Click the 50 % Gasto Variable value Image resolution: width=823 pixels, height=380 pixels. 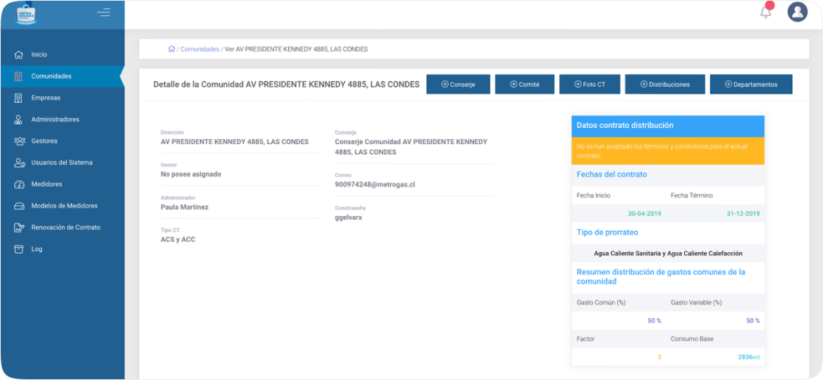pyautogui.click(x=753, y=320)
